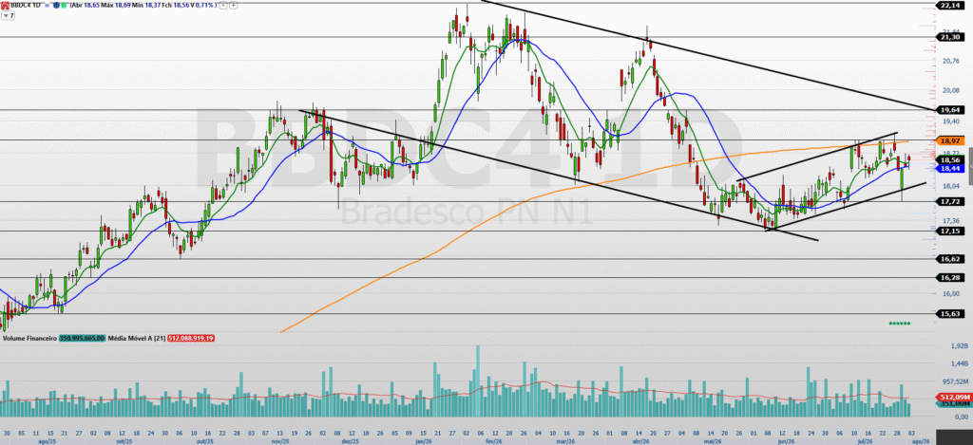This screenshot has height=445, width=973.
Task: Click the jul/26 month label on time axis
Action: click(x=867, y=441)
